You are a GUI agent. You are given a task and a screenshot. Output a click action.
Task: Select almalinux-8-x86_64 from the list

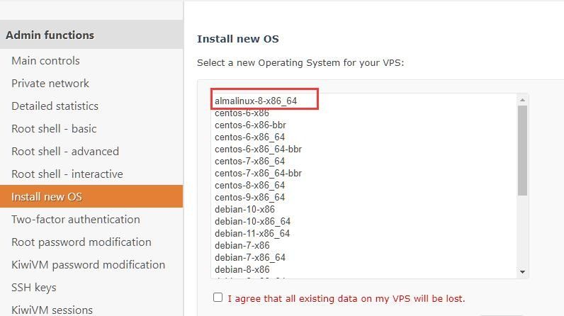256,101
